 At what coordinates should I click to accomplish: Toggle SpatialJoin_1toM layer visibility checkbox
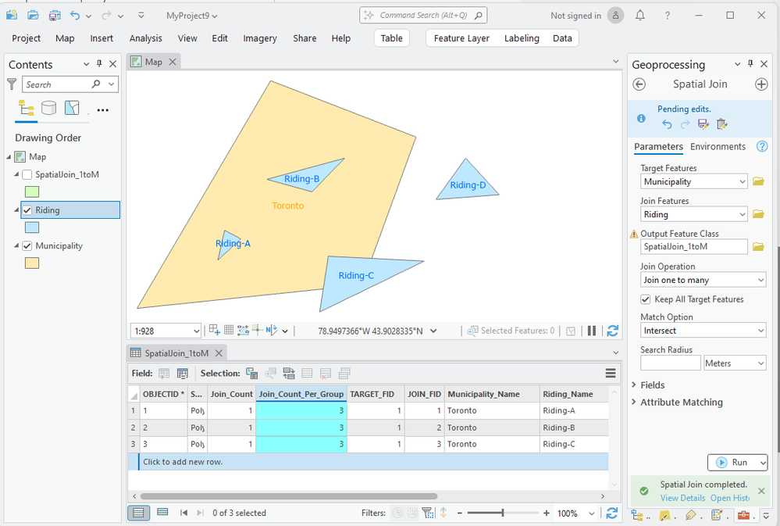tap(27, 175)
